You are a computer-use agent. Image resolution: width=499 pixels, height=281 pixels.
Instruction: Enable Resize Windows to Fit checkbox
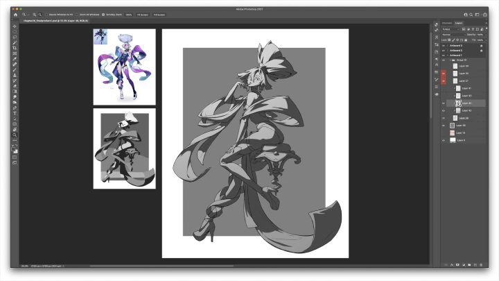47,14
